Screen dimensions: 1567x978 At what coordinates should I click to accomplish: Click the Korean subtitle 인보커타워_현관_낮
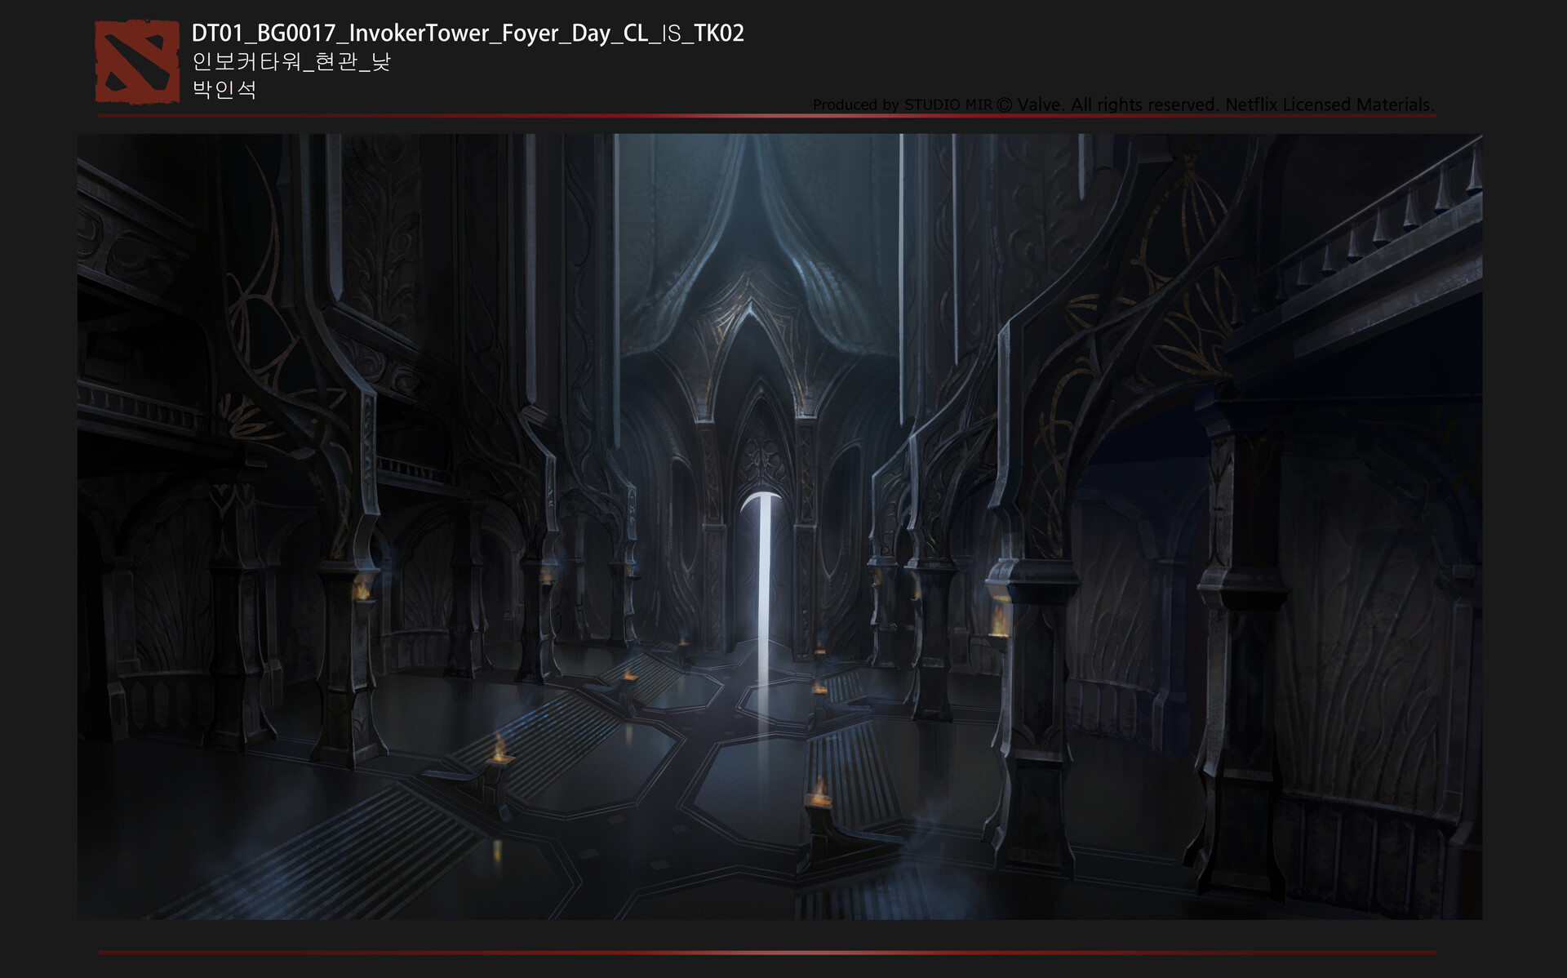[x=291, y=62]
